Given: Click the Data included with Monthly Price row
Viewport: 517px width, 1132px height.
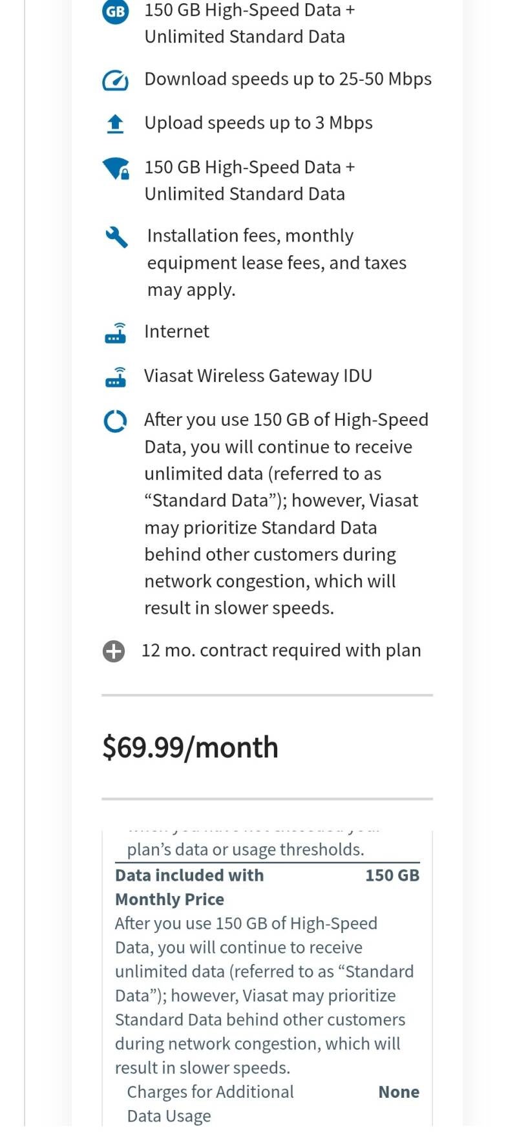Looking at the screenshot, I should tap(189, 887).
